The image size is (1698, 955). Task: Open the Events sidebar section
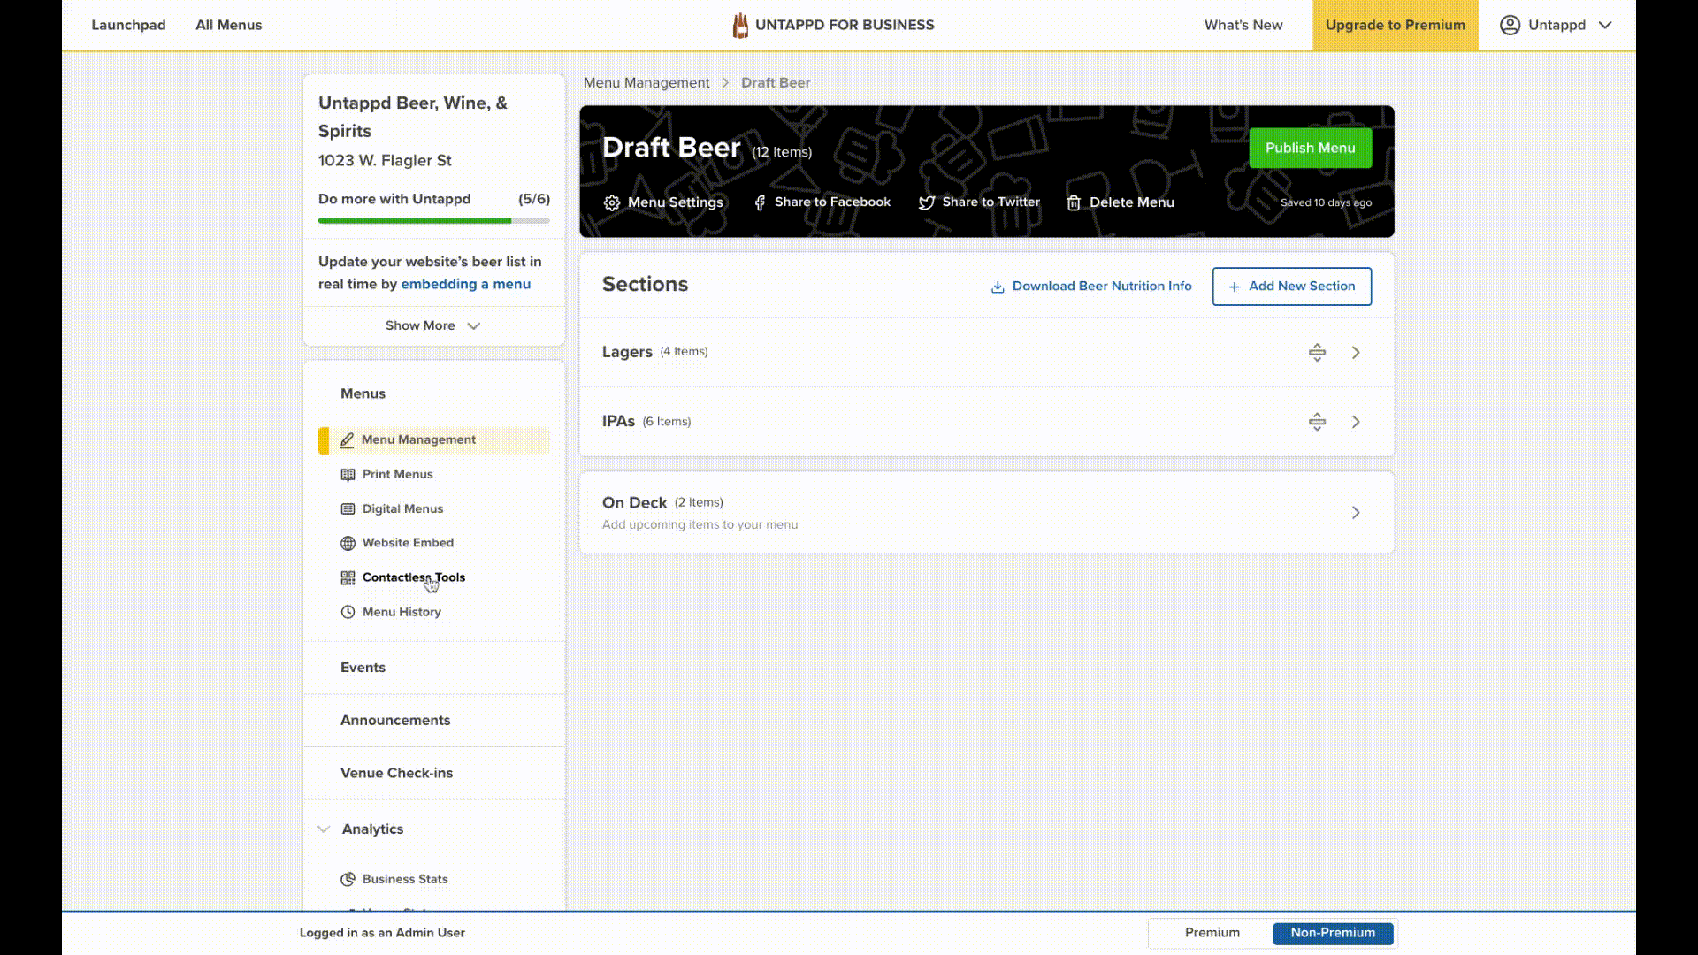click(363, 668)
